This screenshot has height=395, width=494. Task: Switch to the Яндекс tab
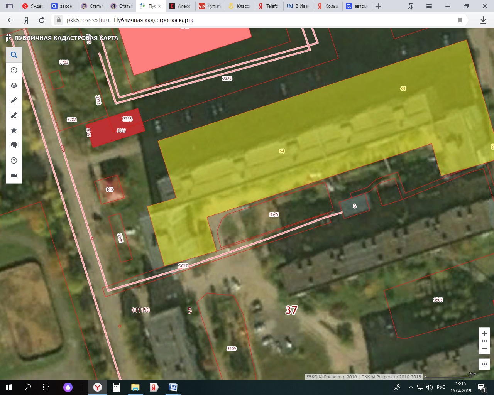pos(33,6)
